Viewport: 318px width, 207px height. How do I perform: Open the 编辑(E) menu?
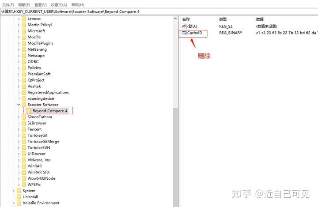point(24,5)
